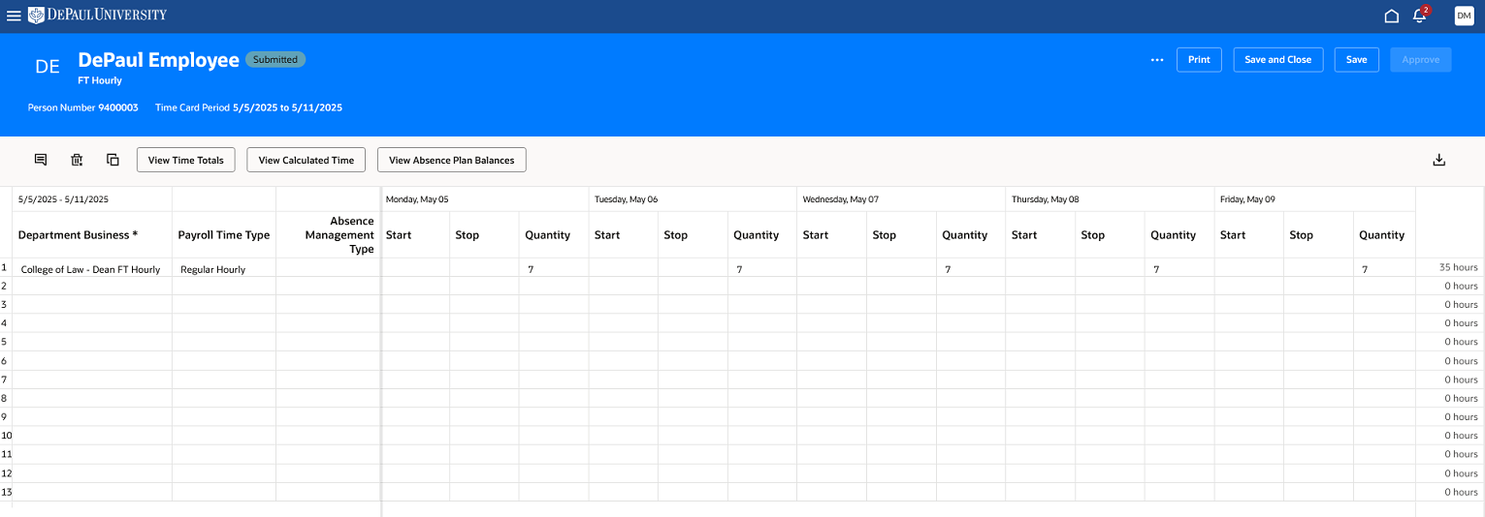Click the DE employee avatar
Image resolution: width=1485 pixels, height=517 pixels.
48,67
